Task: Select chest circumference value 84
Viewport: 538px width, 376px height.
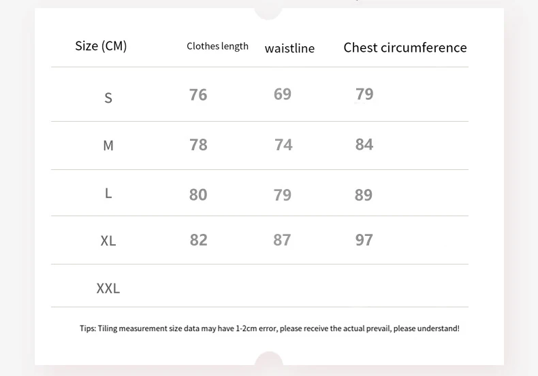Action: click(364, 144)
